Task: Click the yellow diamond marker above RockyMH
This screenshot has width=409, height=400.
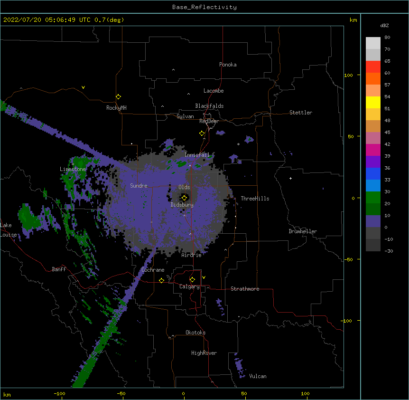Action: (119, 97)
